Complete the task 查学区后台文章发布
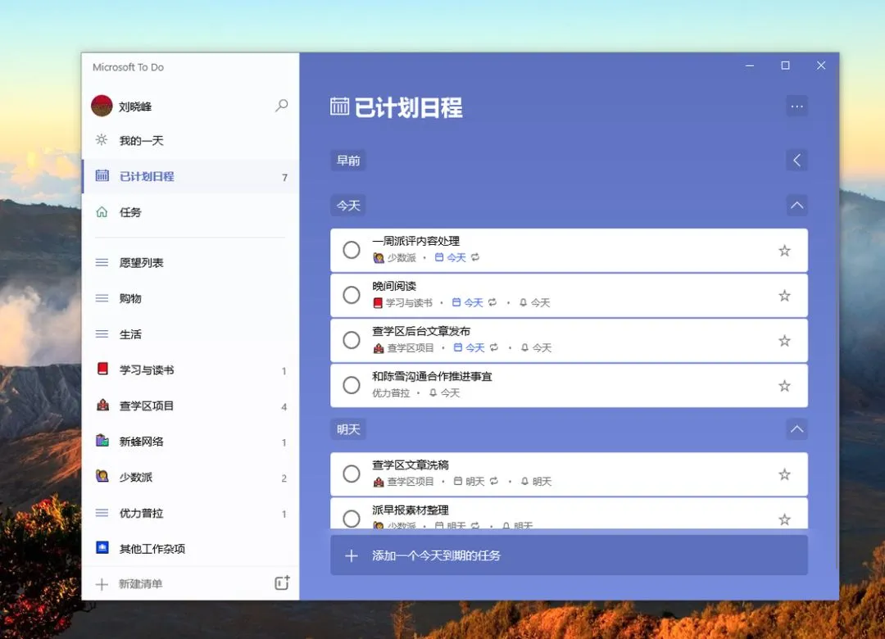This screenshot has height=639, width=885. pos(351,340)
